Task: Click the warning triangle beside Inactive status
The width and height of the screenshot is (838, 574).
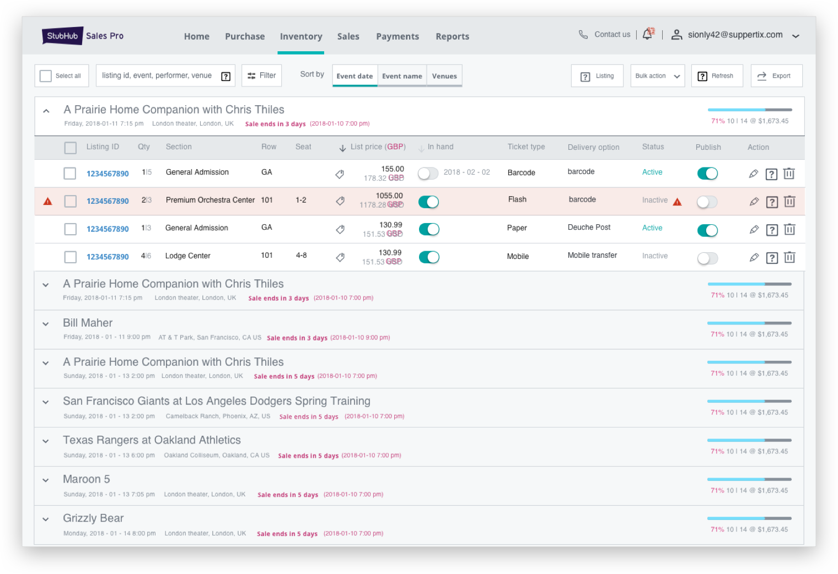Action: 678,202
